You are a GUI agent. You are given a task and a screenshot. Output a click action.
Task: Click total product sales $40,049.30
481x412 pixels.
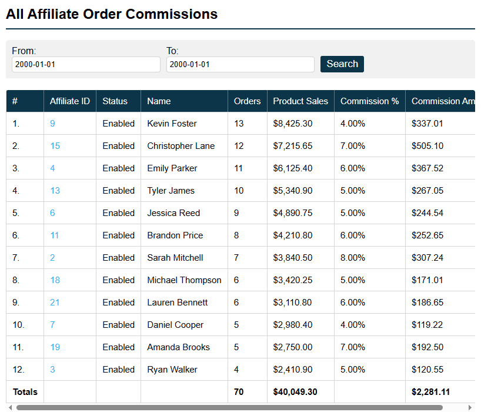point(295,392)
